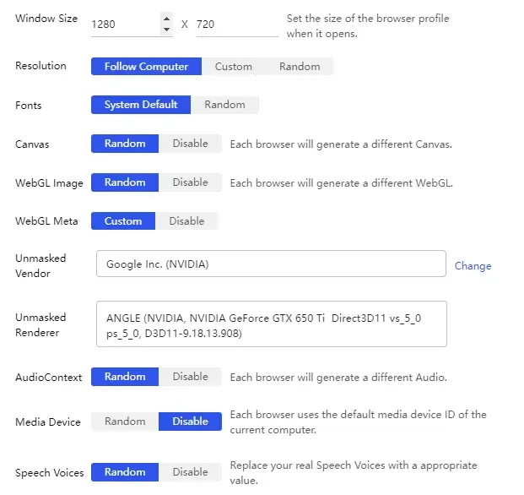
Task: Click the Unmasked Vendor text field
Action: coord(270,264)
